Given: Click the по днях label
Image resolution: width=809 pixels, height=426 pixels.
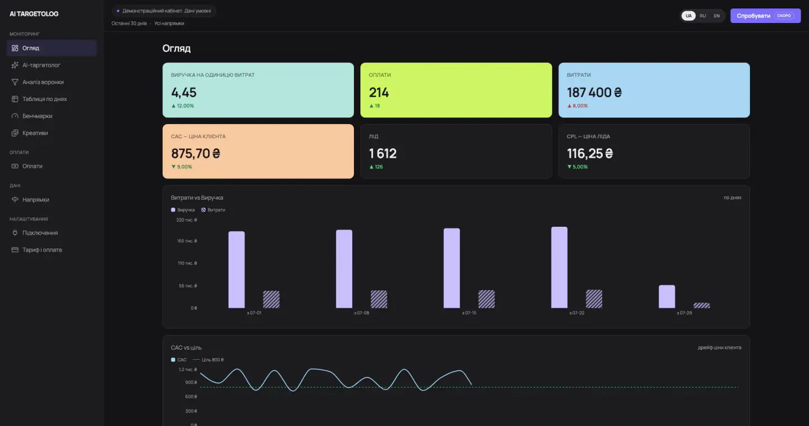Looking at the screenshot, I should (733, 198).
